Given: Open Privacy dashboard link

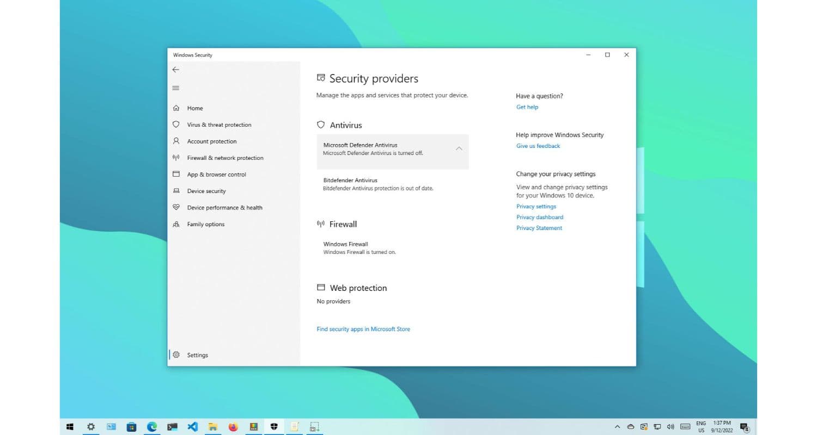Looking at the screenshot, I should (540, 217).
